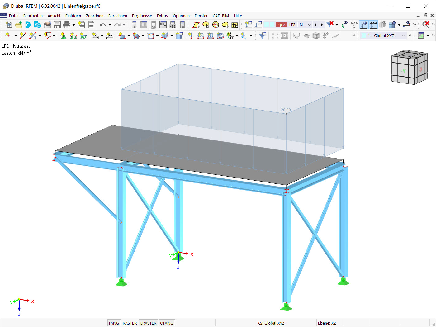This screenshot has height=327, width=436.
Task: Open the CAD-BIM menu
Action: 221,16
